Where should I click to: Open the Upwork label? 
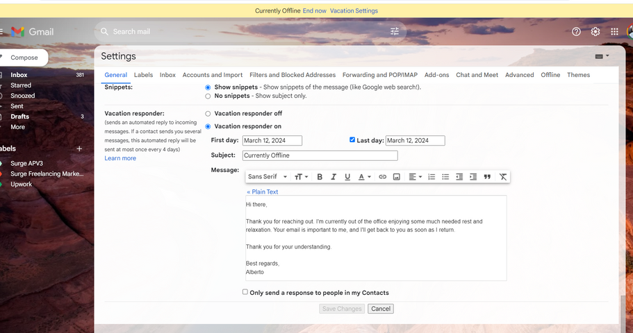coord(21,185)
